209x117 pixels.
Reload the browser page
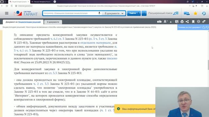[x=12, y=6]
